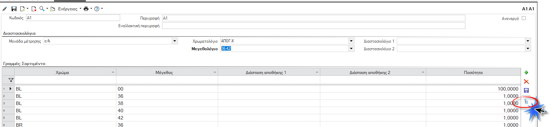Expand the Χρωματολόγιο dropdown arrow
Image resolution: width=554 pixels, height=127 pixels.
(x=351, y=41)
